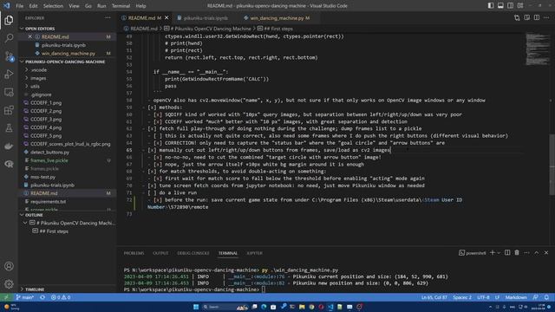Open terminal panel More Actions ellipsis
The height and width of the screenshot is (312, 555).
point(526,252)
